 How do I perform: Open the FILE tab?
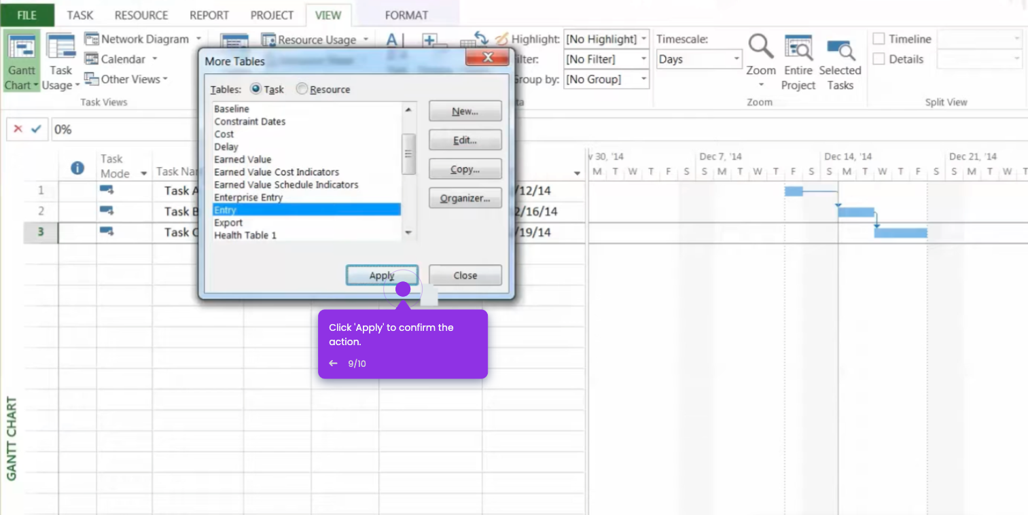pyautogui.click(x=27, y=15)
